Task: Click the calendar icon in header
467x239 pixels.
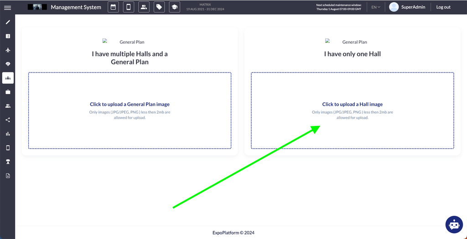Action: coord(113,7)
